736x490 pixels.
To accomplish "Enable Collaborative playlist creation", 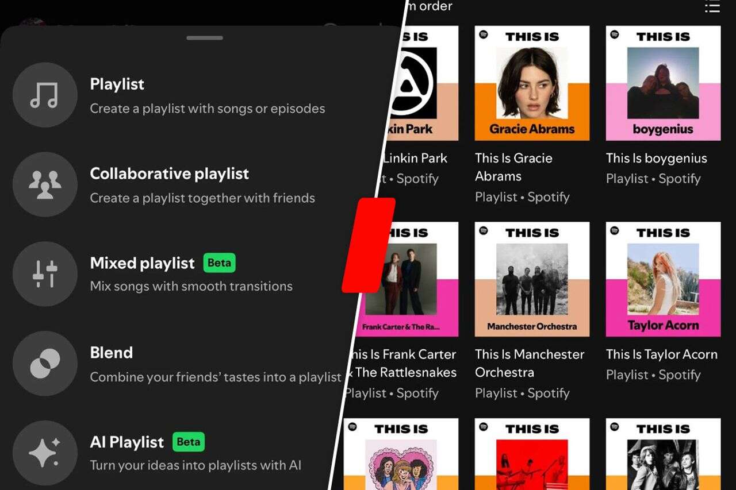I will pyautogui.click(x=169, y=173).
